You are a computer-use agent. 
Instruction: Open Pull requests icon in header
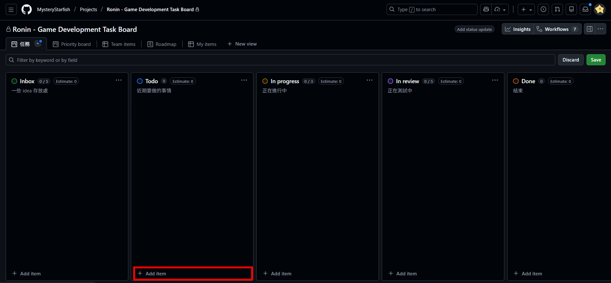tap(557, 9)
